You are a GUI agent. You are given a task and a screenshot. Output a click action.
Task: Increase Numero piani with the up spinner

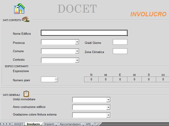(56, 78)
